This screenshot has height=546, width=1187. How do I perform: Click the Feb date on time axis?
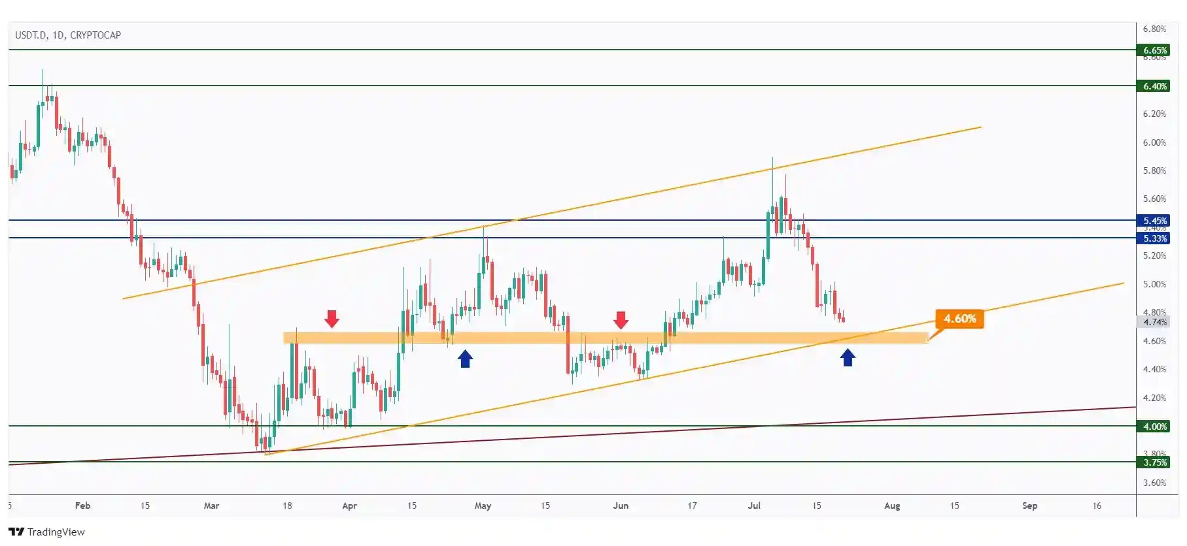tap(82, 506)
